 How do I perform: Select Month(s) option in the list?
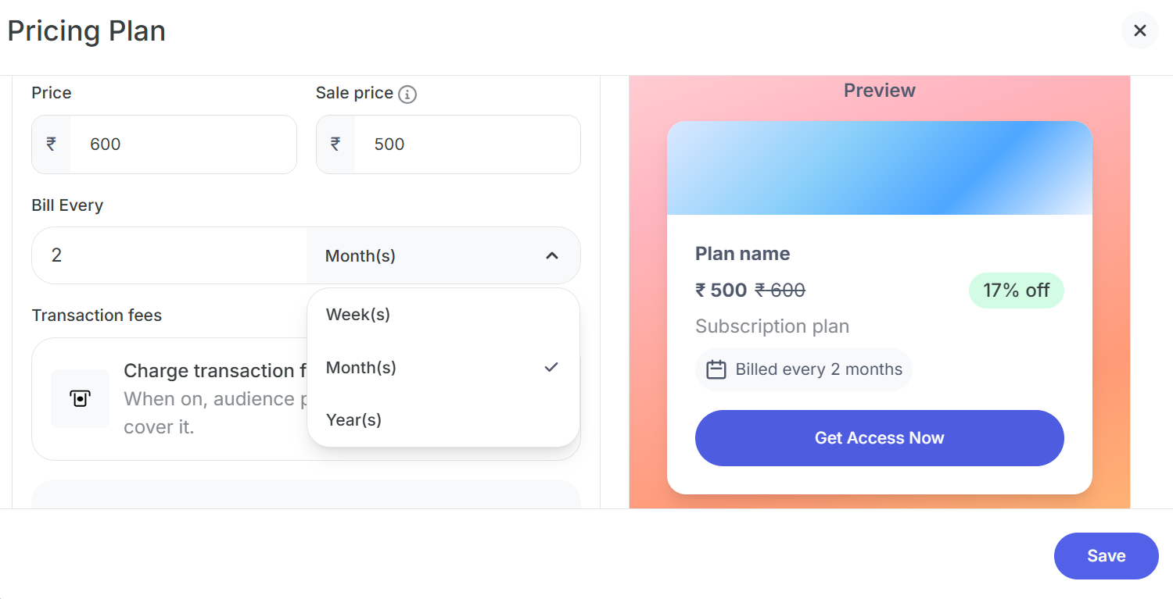[361, 367]
